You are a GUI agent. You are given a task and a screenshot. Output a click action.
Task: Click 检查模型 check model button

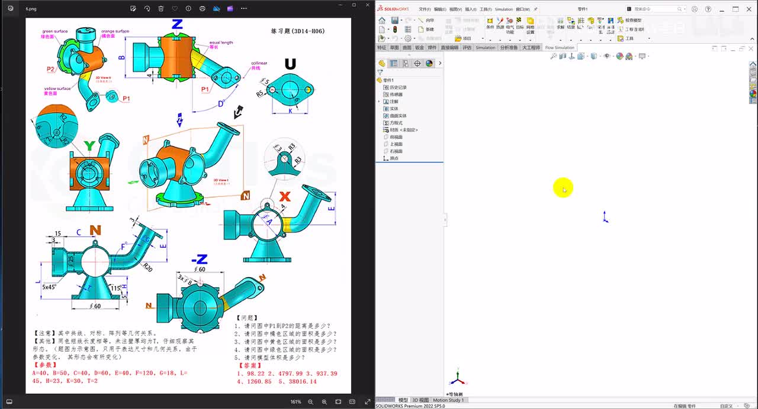629,20
